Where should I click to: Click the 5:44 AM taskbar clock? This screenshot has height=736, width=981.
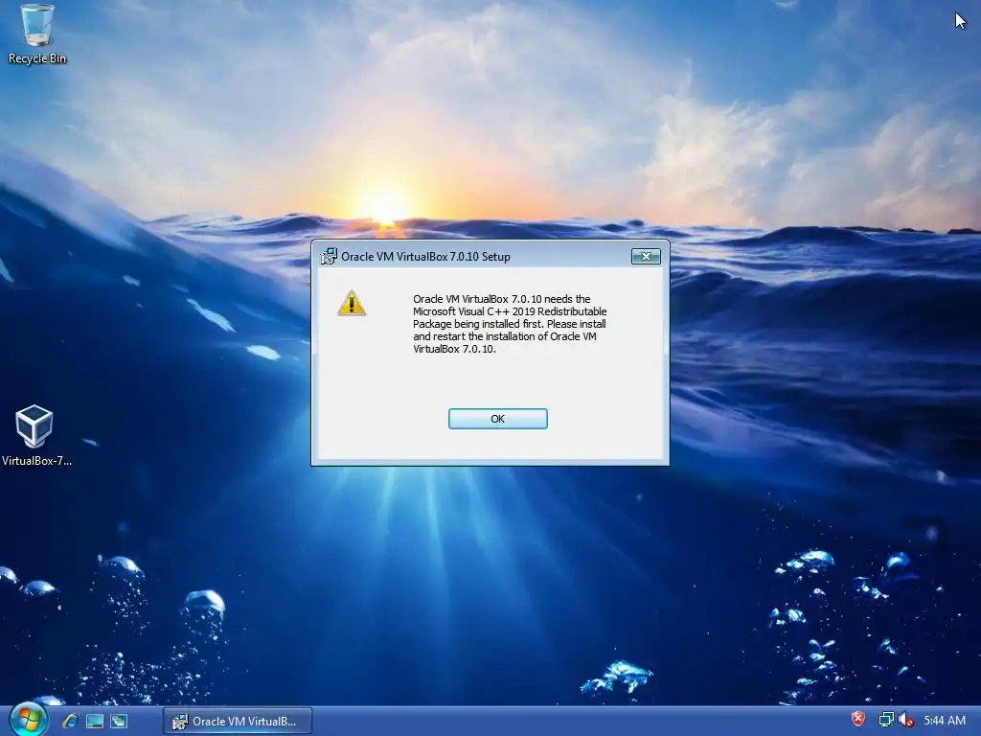tap(944, 721)
